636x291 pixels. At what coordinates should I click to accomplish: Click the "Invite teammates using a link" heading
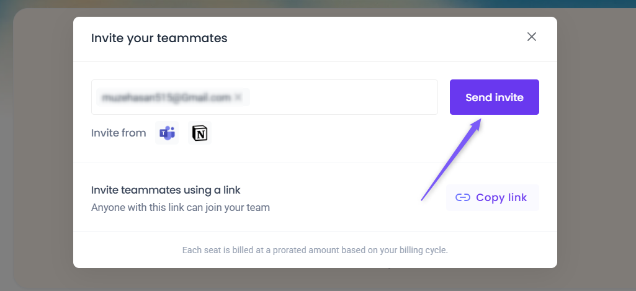point(166,190)
